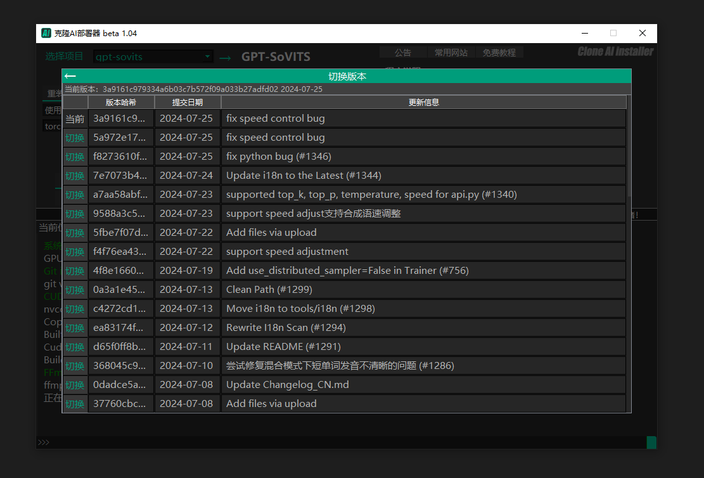704x478 pixels.
Task: Switch to version ea83174f
Action: click(x=75, y=328)
